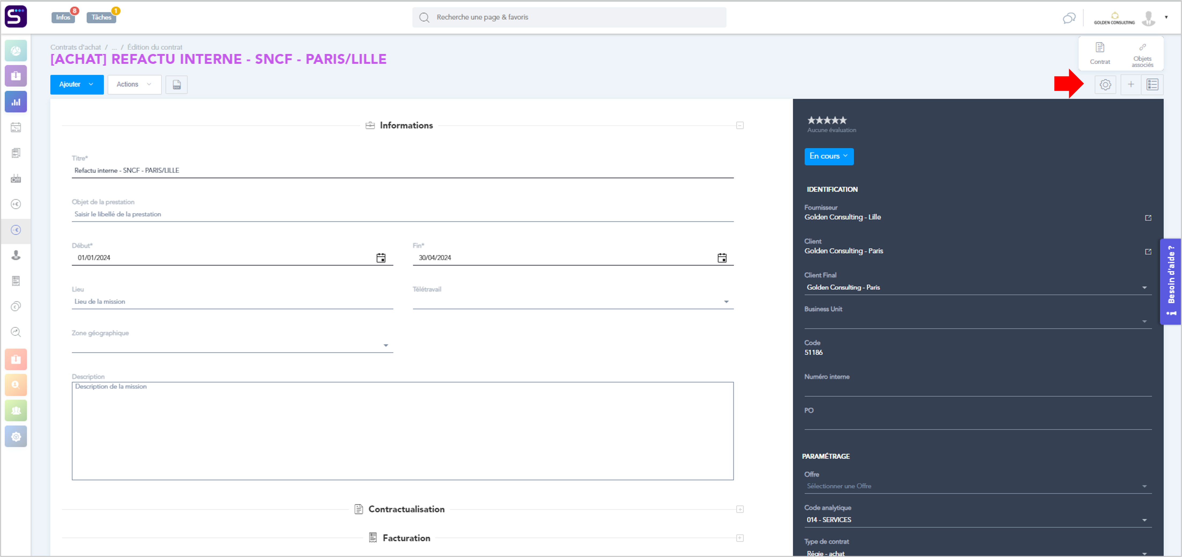This screenshot has height=557, width=1182.
Task: Click the plus icon in contract toolbar
Action: (x=1131, y=84)
